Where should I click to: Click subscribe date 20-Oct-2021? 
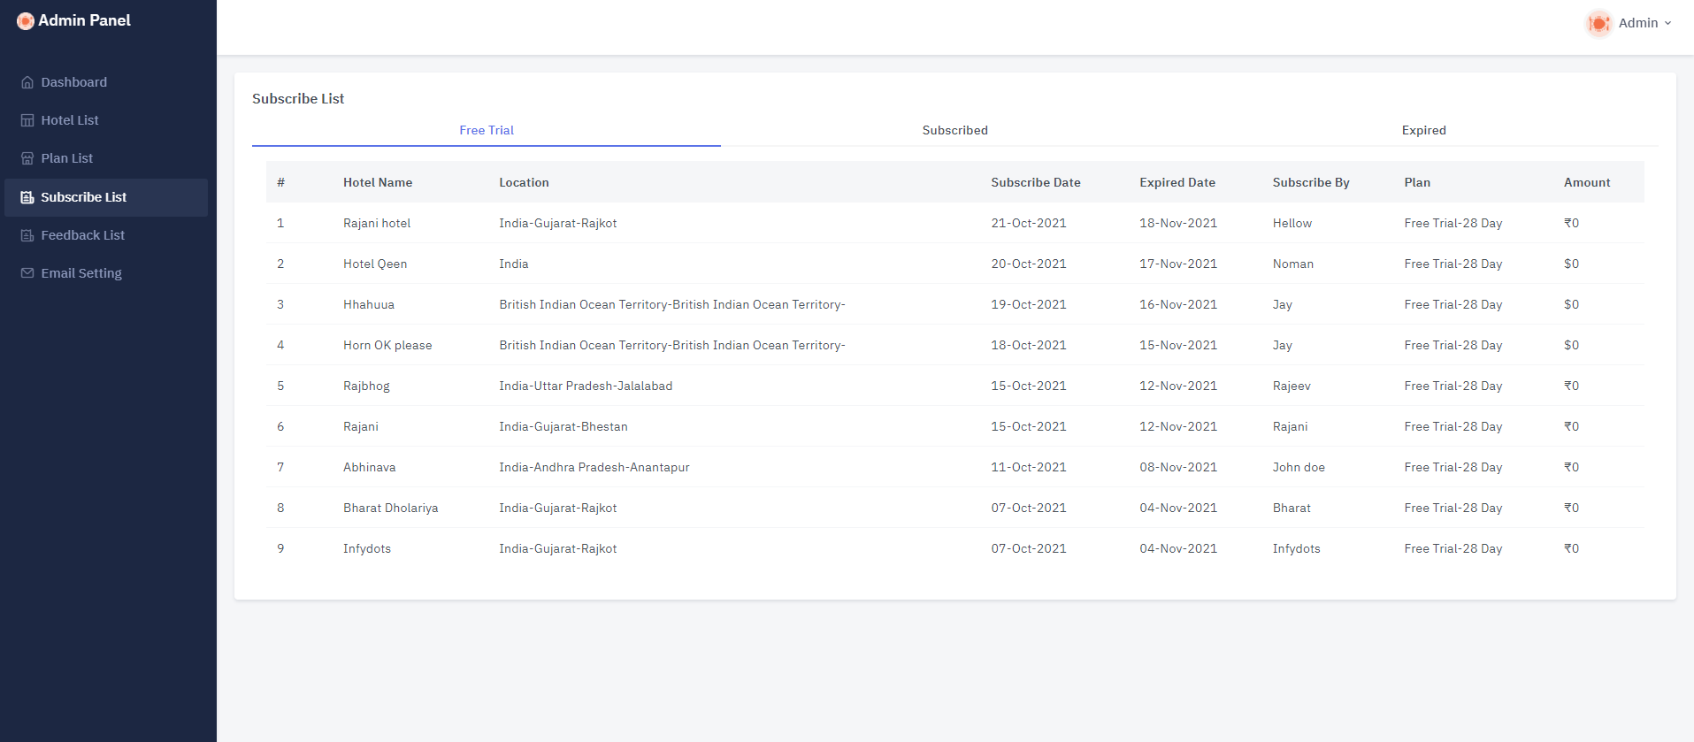(x=1029, y=264)
